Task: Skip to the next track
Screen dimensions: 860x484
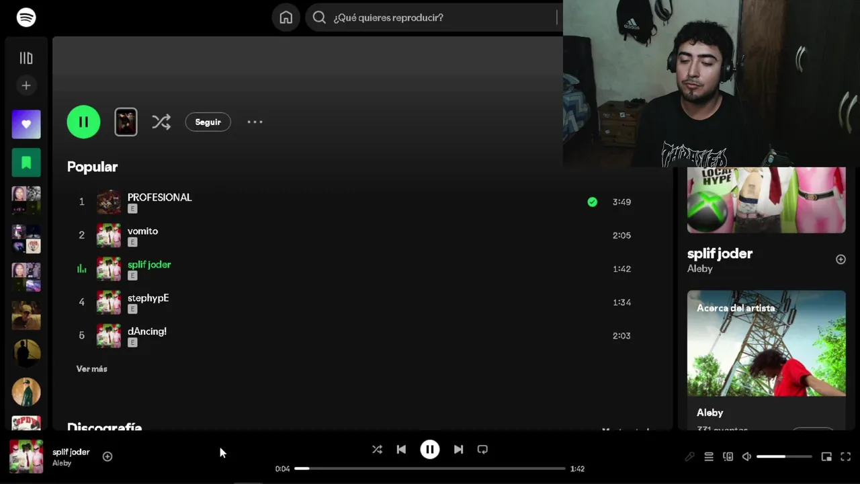Action: pyautogui.click(x=458, y=449)
